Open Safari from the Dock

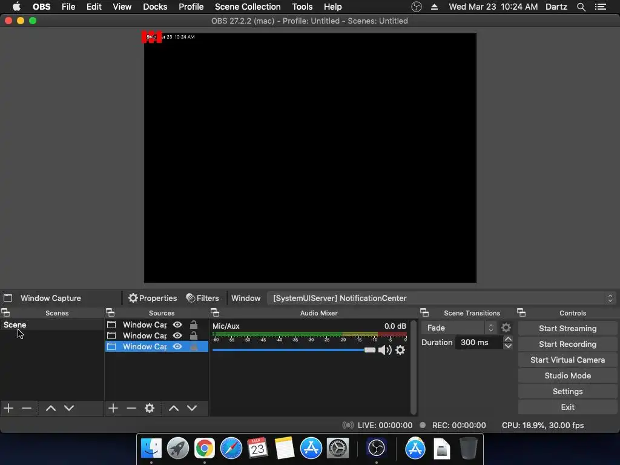pyautogui.click(x=231, y=449)
